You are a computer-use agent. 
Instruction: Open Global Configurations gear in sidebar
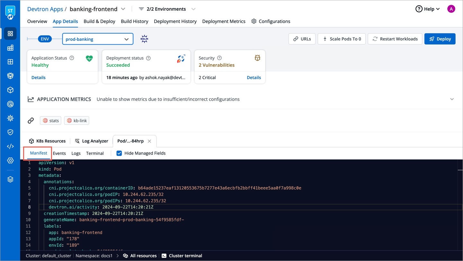(10, 160)
